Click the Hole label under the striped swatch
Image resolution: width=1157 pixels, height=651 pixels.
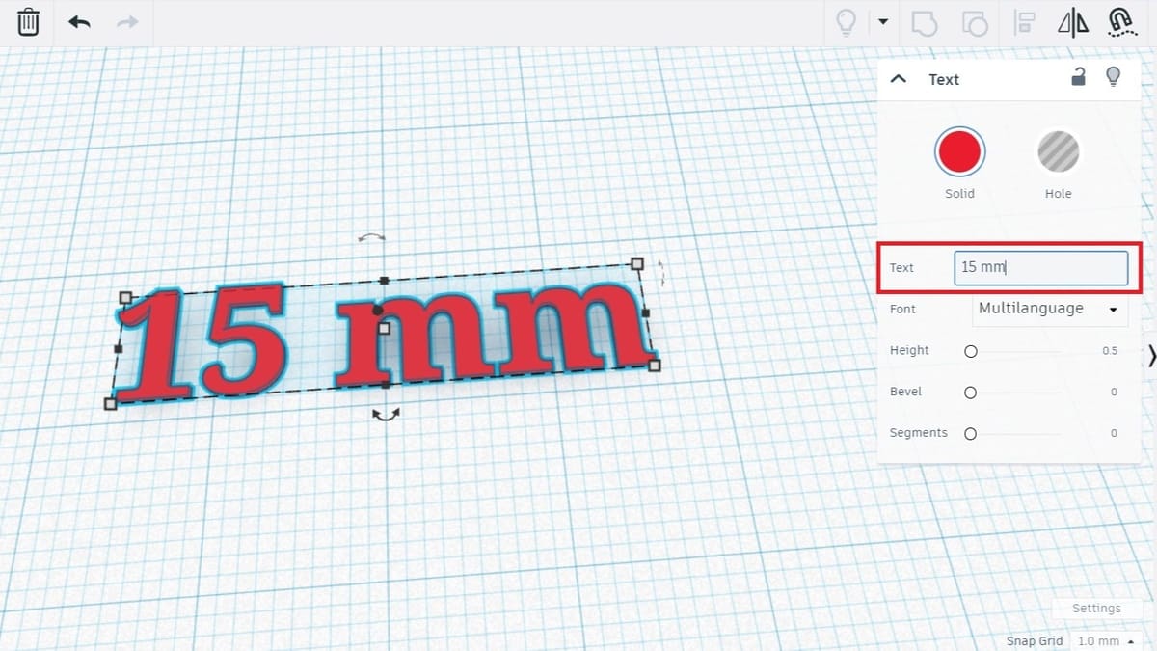[1058, 194]
